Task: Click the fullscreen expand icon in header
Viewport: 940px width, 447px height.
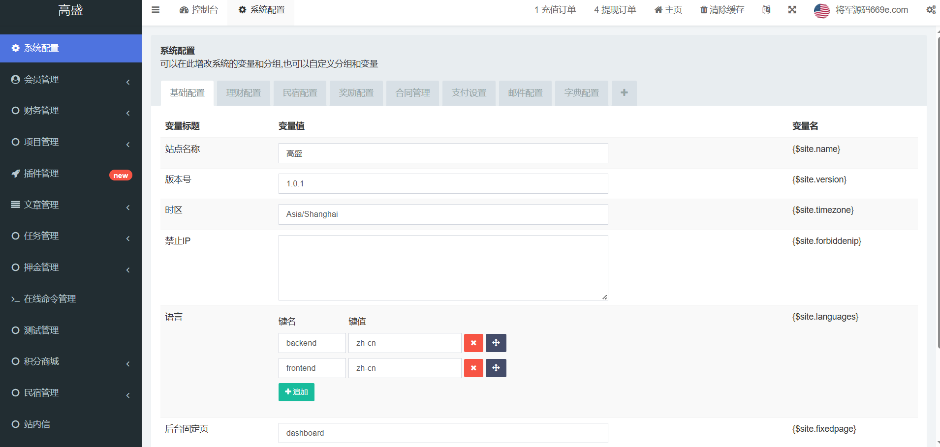Action: click(792, 10)
